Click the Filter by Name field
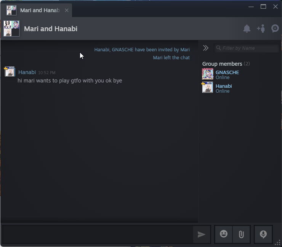This screenshot has width=282, height=247. coord(246,48)
